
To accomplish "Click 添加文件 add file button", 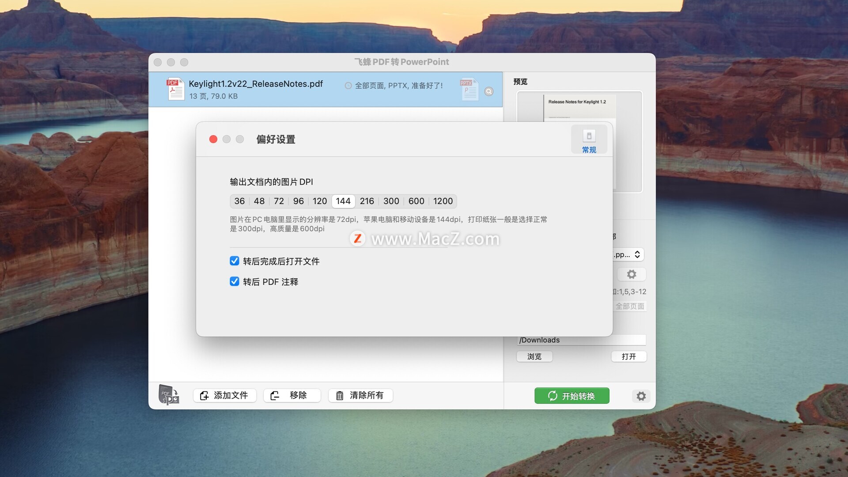I will point(224,395).
